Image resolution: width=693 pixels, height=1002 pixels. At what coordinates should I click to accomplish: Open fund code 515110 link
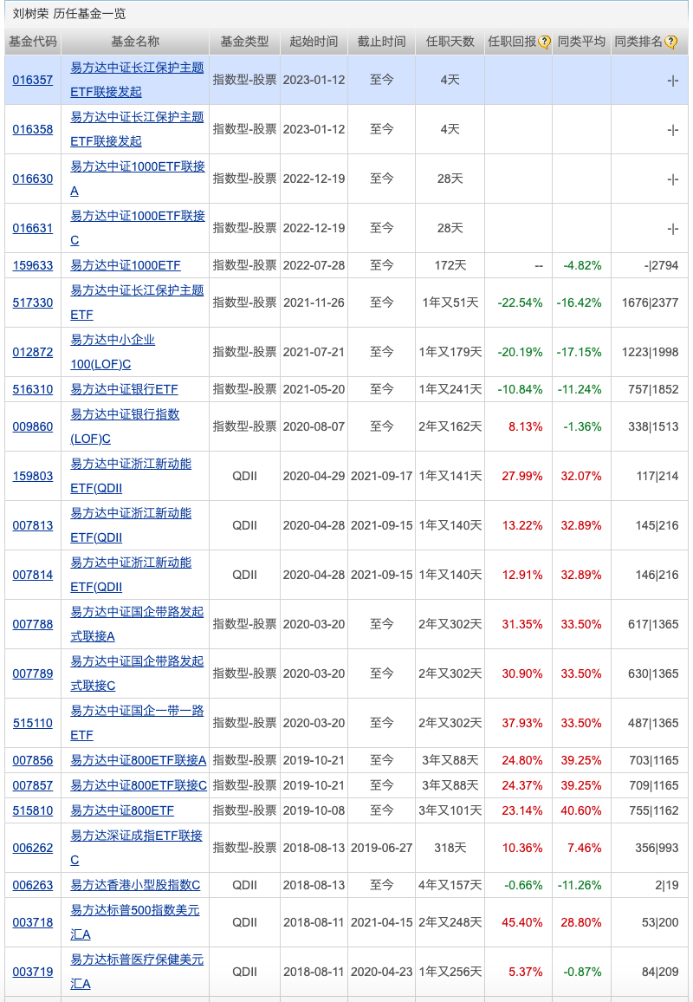(33, 724)
